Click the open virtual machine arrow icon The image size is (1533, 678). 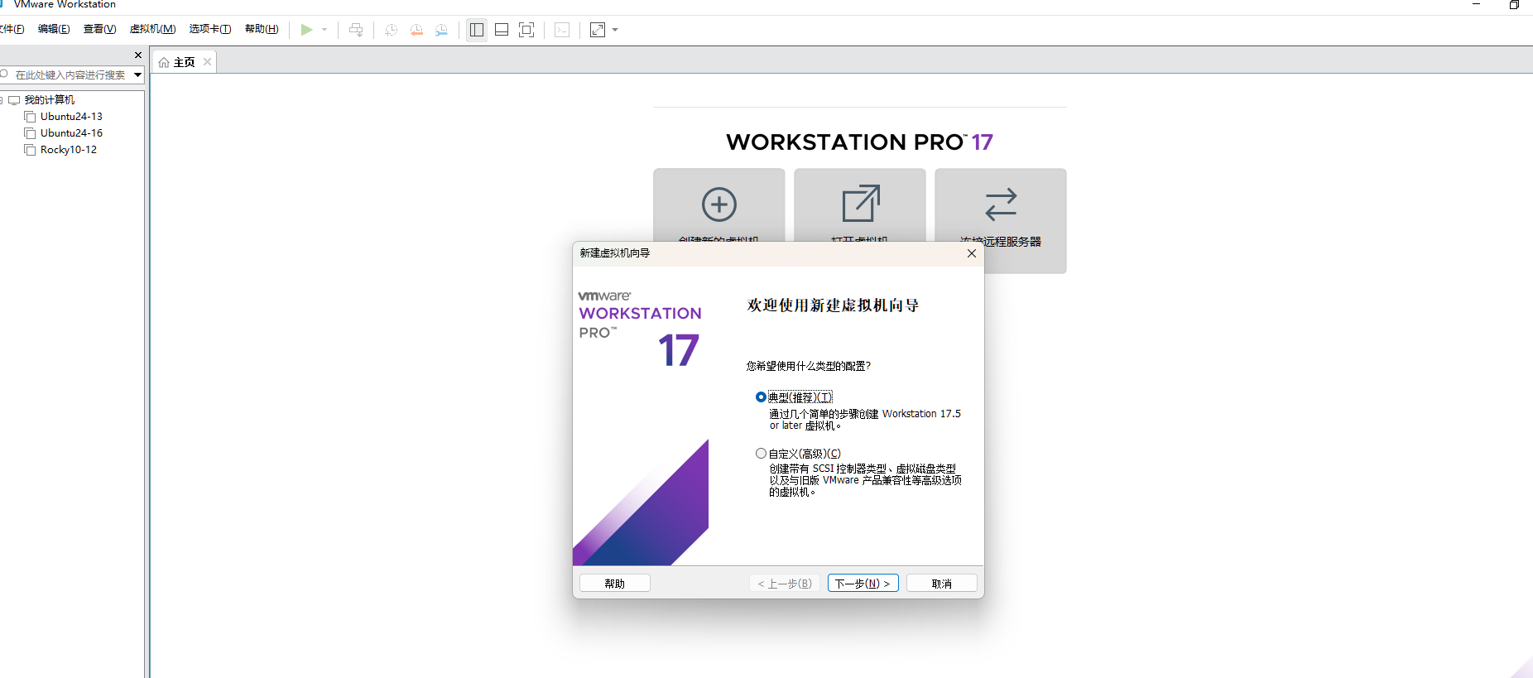point(860,204)
